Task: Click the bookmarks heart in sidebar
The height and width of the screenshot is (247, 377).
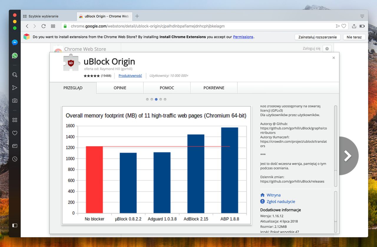Action: pos(15,133)
